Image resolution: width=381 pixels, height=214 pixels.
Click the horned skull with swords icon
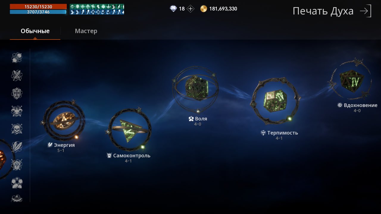[17, 111]
